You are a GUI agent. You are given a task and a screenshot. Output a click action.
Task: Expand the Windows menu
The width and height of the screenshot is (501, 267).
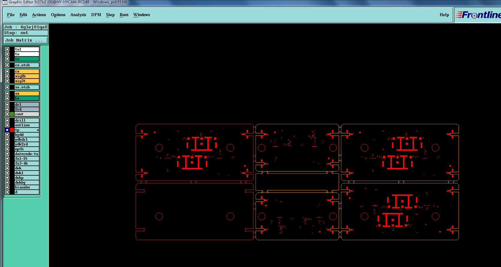click(142, 15)
